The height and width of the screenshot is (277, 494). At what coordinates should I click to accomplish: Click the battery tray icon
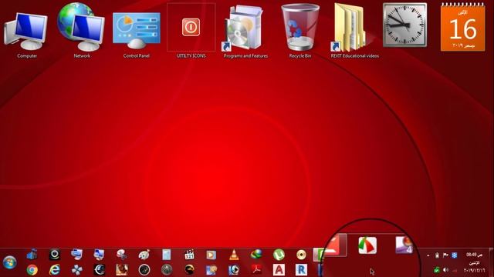437,255
